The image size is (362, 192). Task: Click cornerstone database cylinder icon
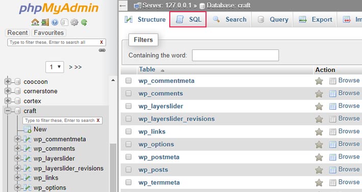click(17, 91)
